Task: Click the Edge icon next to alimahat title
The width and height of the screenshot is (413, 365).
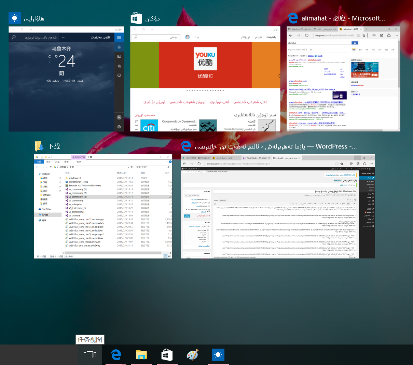Action: [293, 18]
